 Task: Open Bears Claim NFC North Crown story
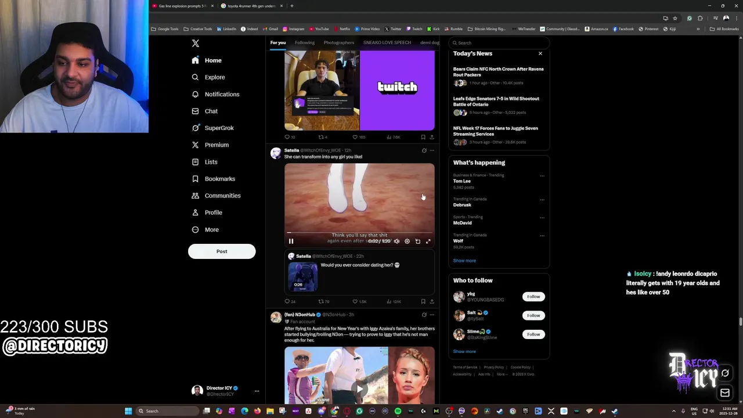499,72
